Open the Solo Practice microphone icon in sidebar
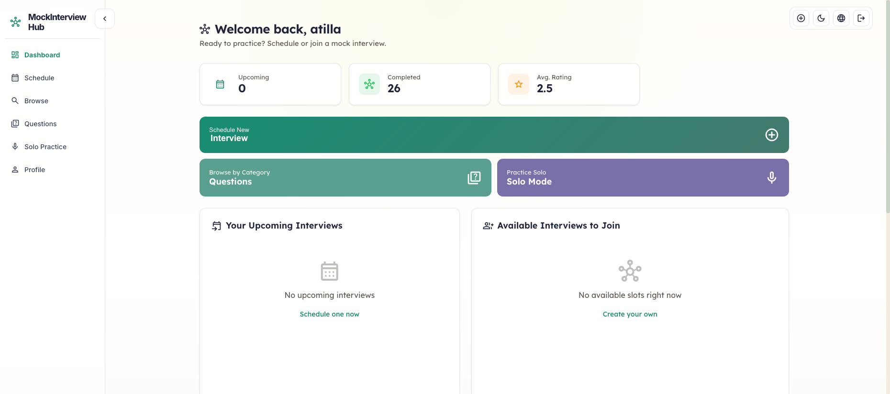 pos(15,147)
